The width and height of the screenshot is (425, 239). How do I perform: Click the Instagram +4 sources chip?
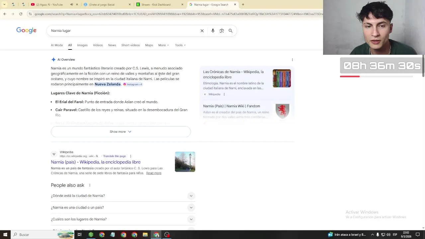[132, 84]
